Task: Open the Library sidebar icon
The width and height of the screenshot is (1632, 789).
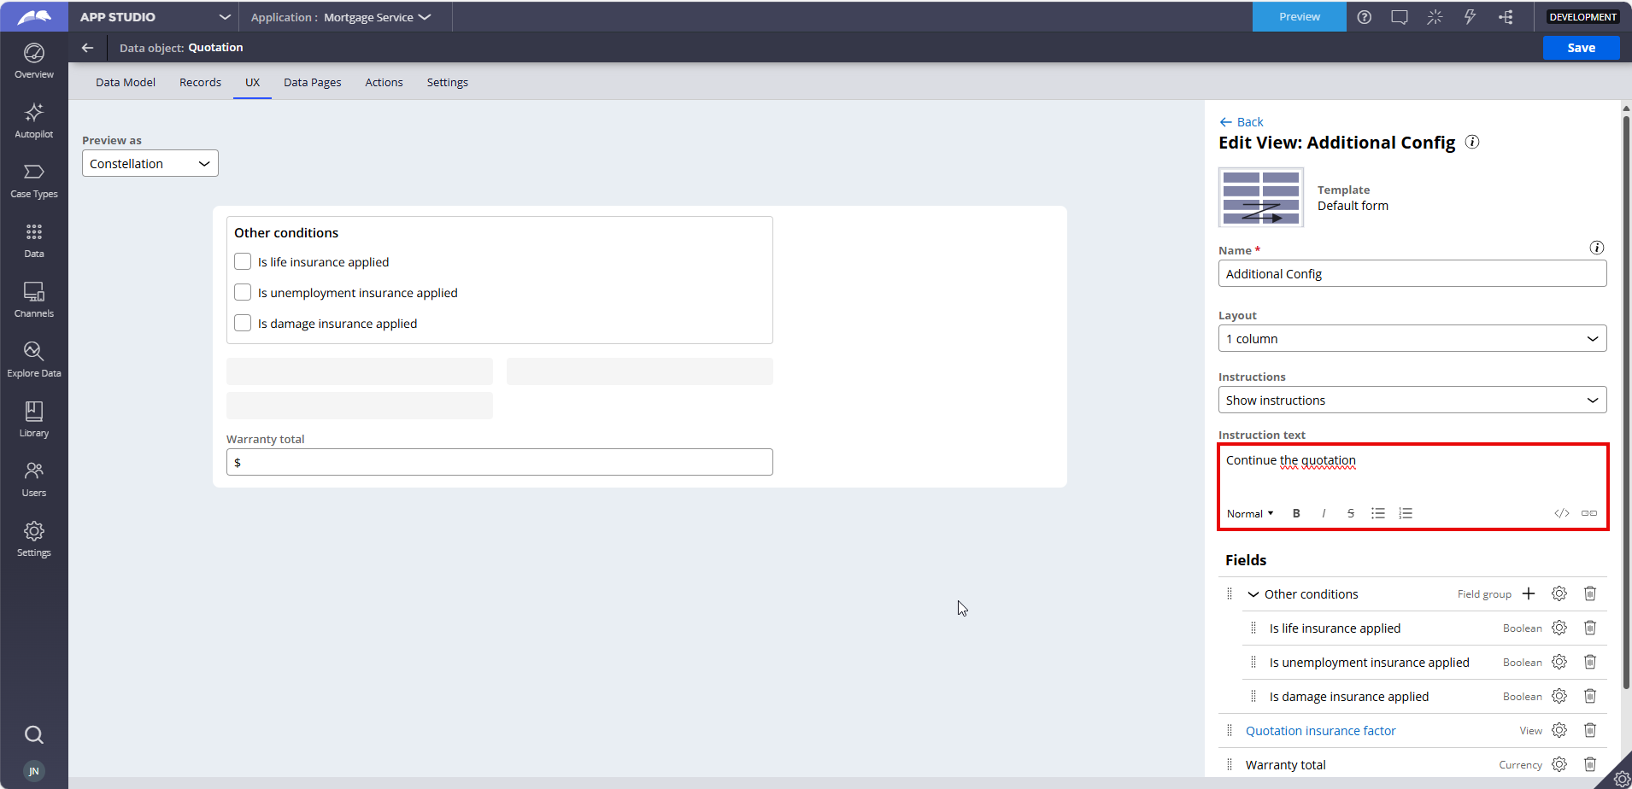Action: click(x=34, y=420)
